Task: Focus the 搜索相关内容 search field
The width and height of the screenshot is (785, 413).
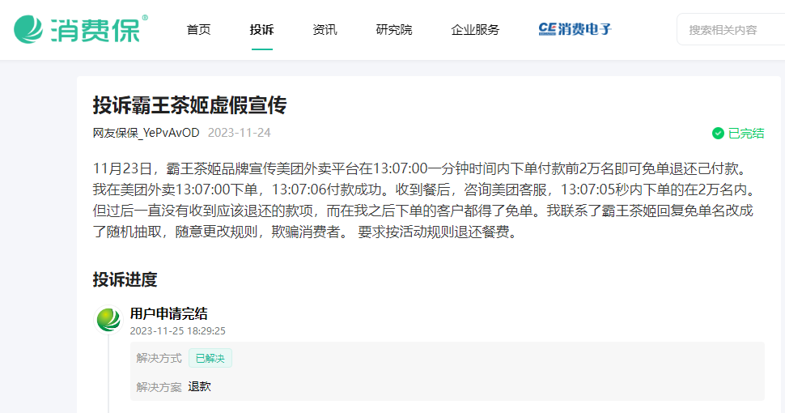Action: click(731, 30)
